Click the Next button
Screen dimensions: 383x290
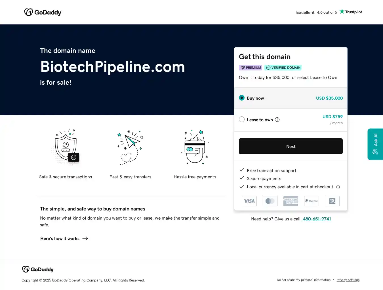(291, 146)
